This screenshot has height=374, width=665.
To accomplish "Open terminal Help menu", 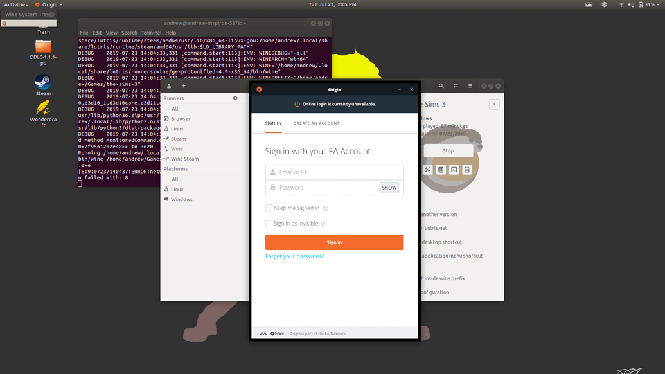I will point(170,33).
